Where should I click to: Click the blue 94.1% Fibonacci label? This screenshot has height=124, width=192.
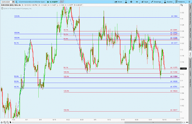pyautogui.click(x=16, y=43)
